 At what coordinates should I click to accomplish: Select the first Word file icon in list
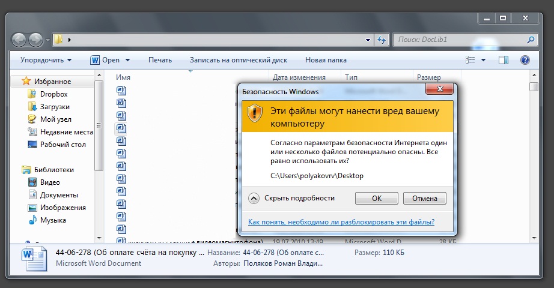121,91
